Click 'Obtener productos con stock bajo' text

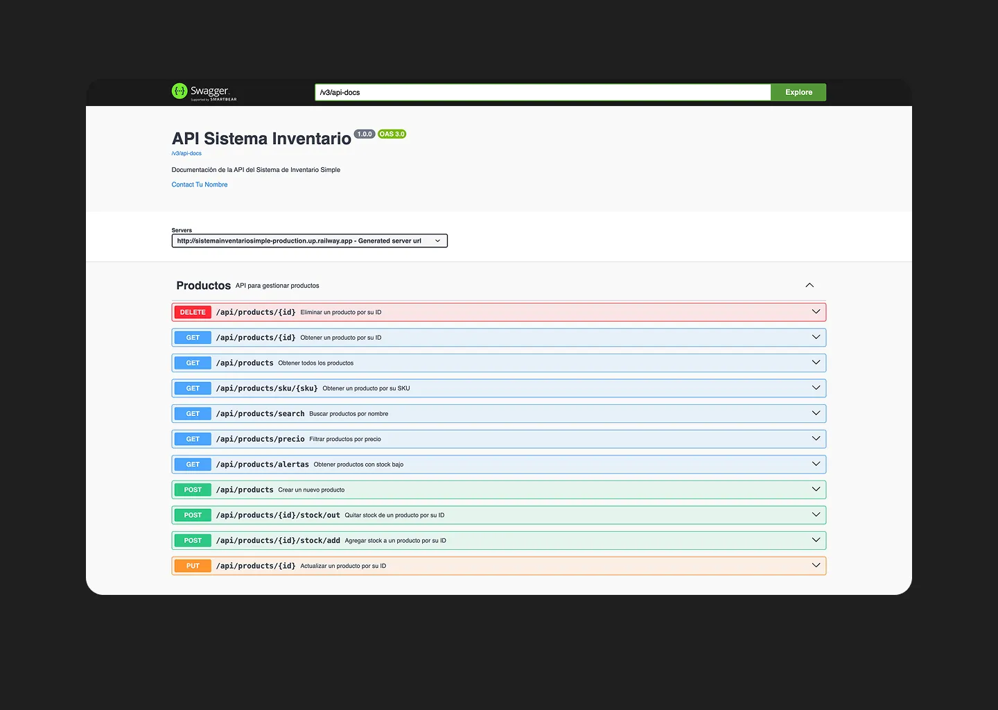click(x=358, y=465)
